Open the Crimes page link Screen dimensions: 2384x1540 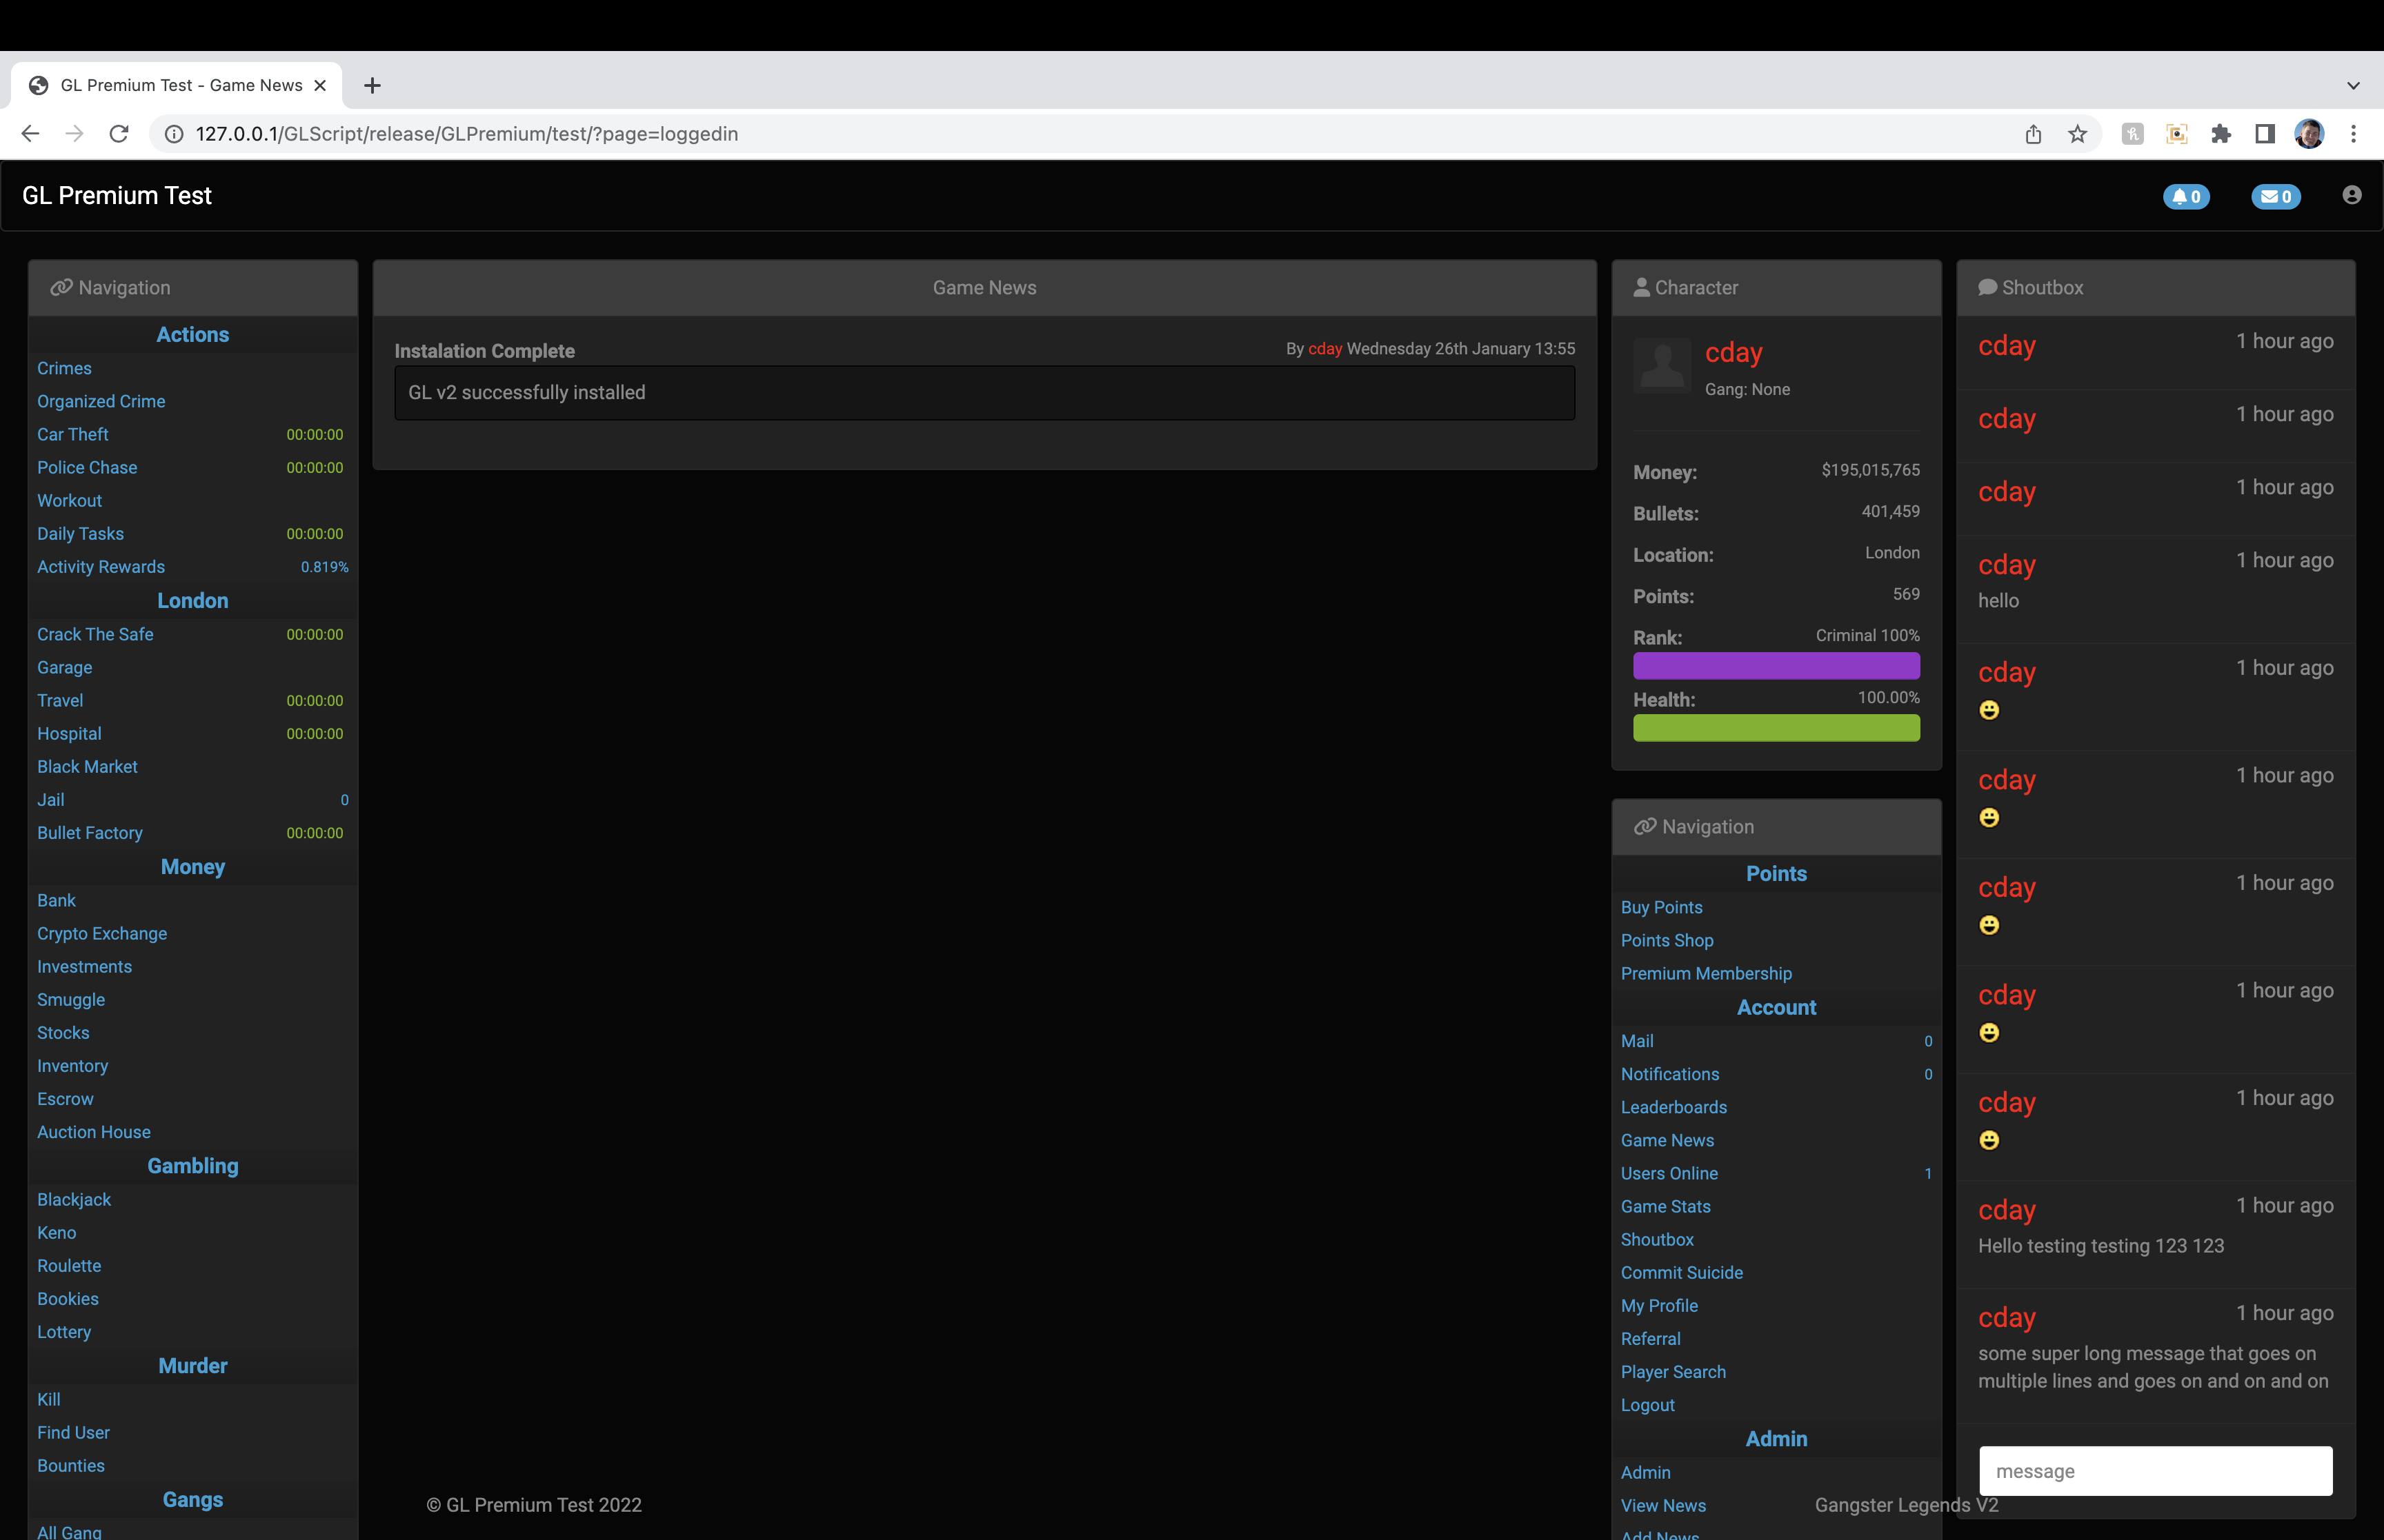(64, 368)
